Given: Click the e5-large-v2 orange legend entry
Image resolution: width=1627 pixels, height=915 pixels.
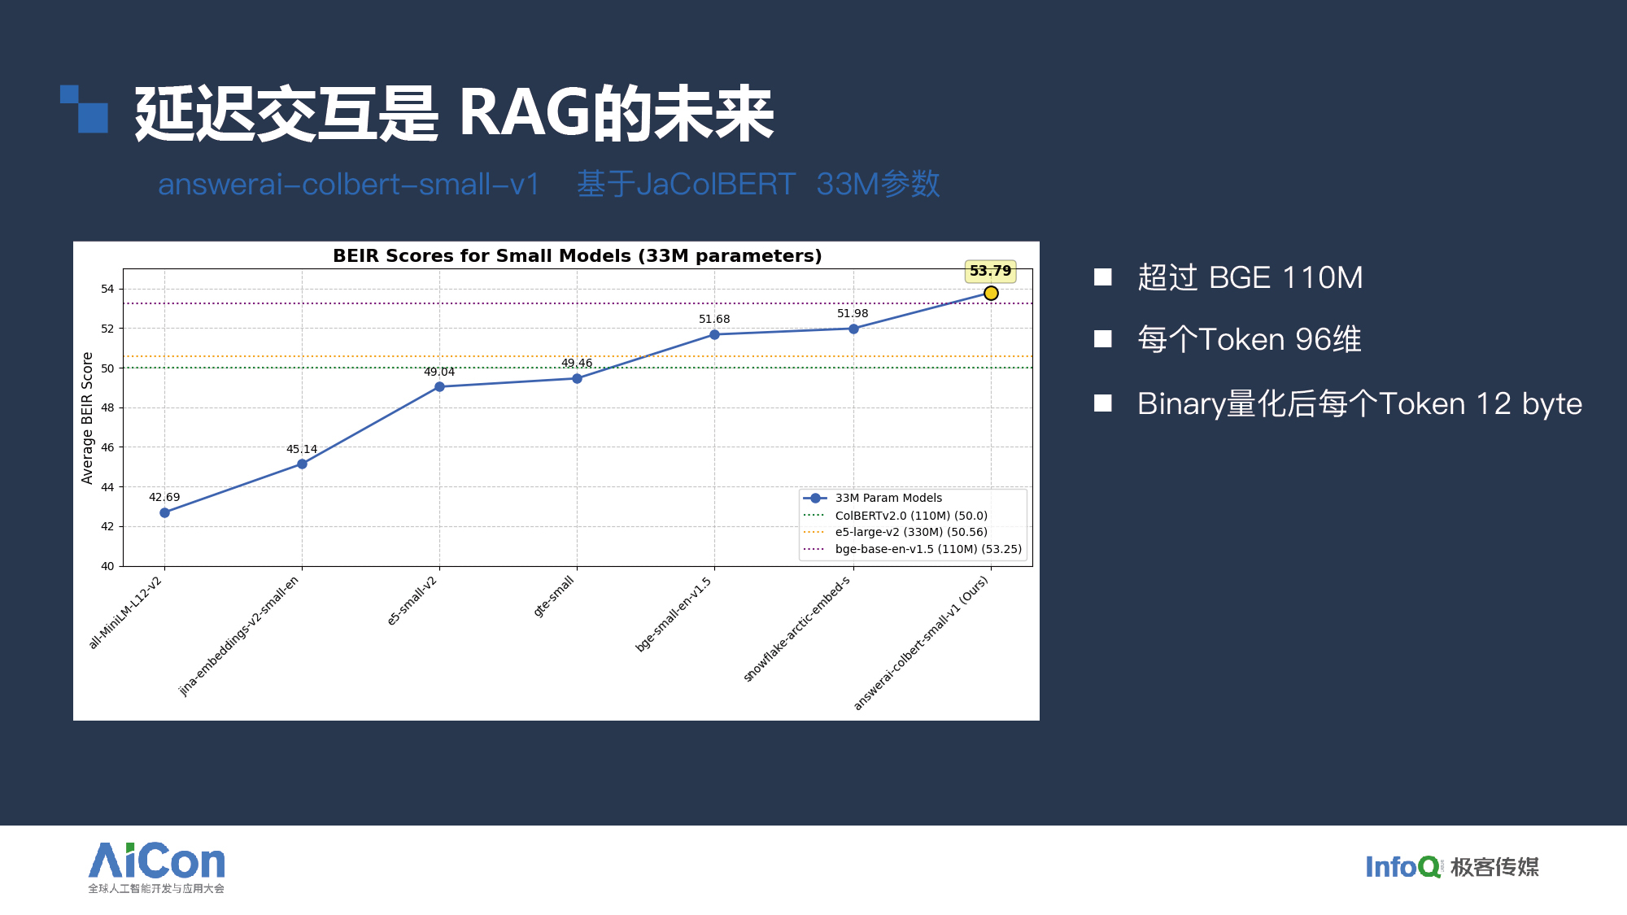Looking at the screenshot, I should pos(910,532).
